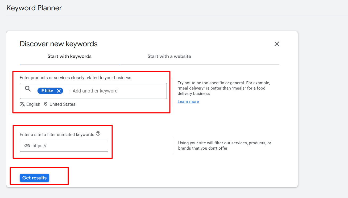
Task: Click the Enter products or services label
Action: coord(75,78)
